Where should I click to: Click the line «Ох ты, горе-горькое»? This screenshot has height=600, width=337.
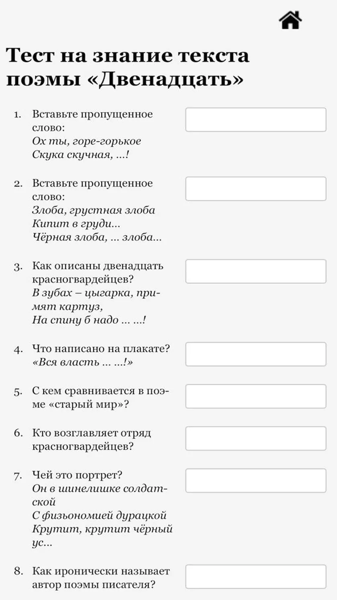pyautogui.click(x=87, y=141)
